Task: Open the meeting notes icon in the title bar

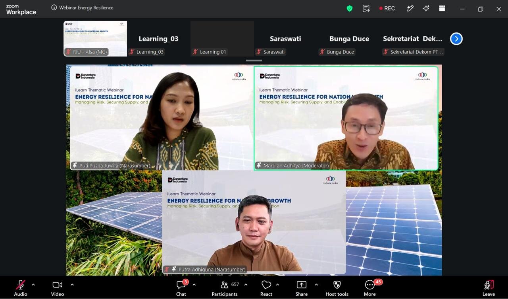Action: coord(366,8)
